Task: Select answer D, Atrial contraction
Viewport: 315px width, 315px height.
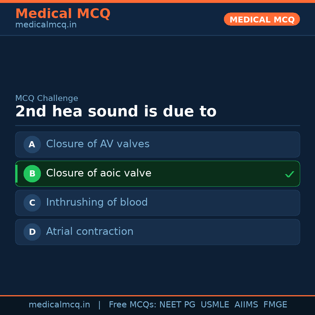Action: pyautogui.click(x=157, y=232)
